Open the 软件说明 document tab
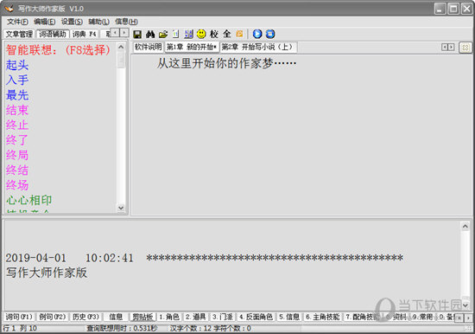 (x=149, y=47)
